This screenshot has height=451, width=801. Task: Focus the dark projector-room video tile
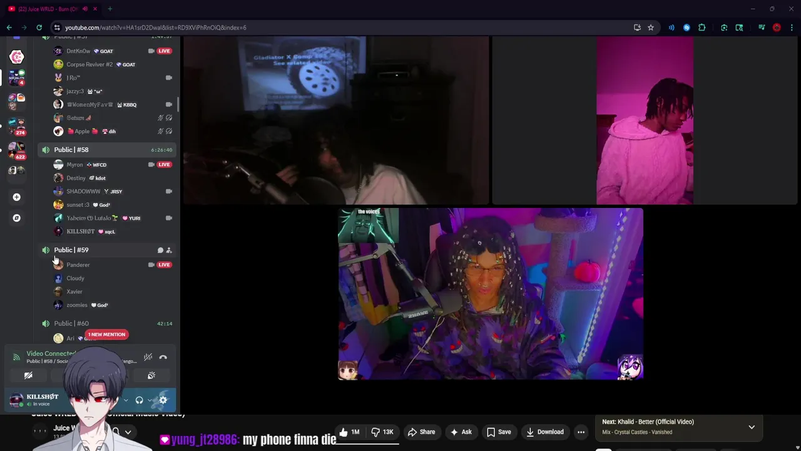pos(336,120)
